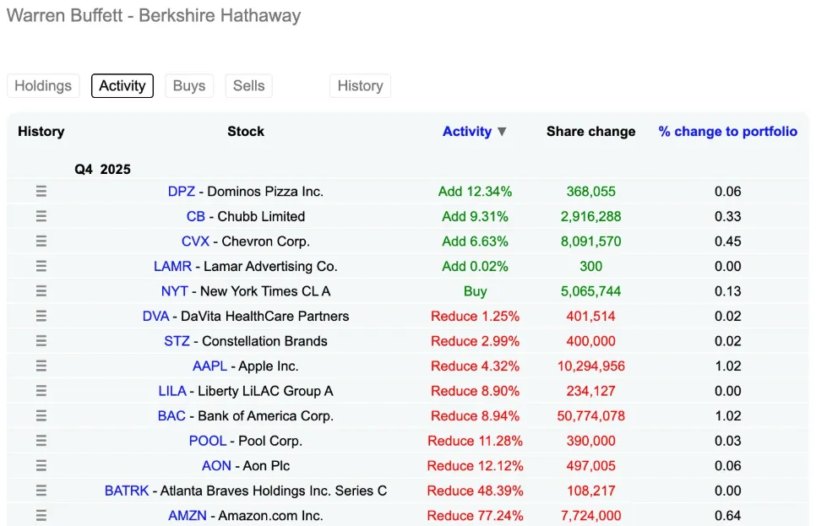Sort by the Activity column header
816x526 pixels.
pyautogui.click(x=466, y=132)
